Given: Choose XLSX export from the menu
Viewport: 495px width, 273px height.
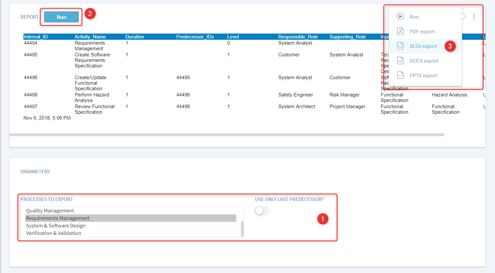Looking at the screenshot, I should point(423,46).
